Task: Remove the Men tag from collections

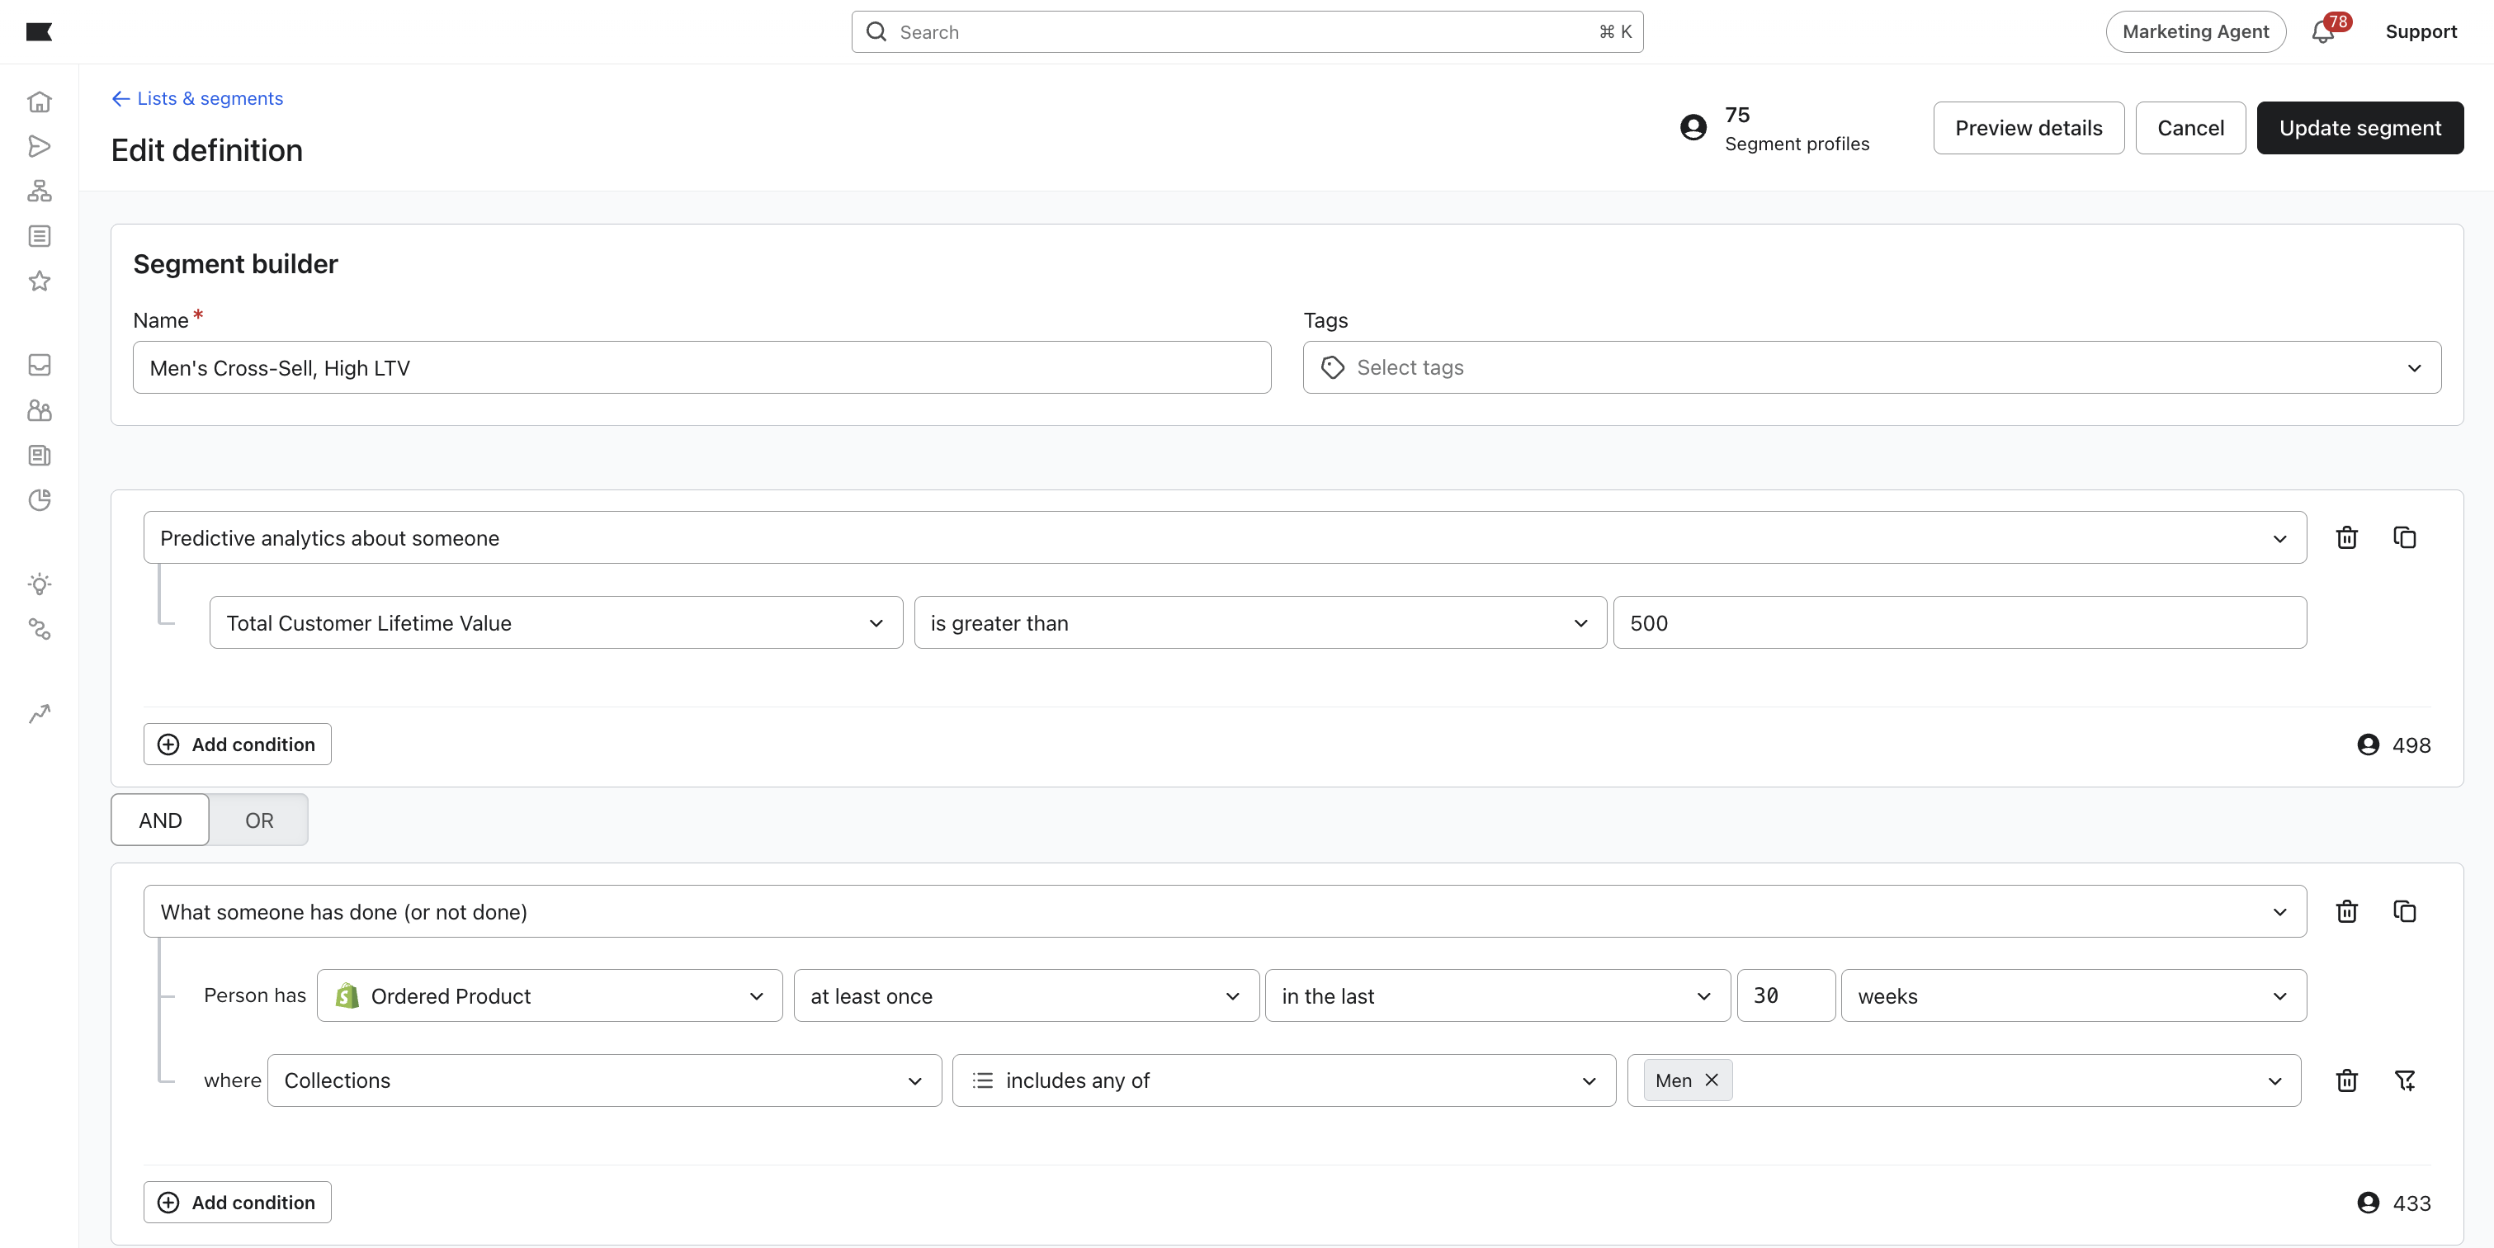Action: pos(1712,1080)
